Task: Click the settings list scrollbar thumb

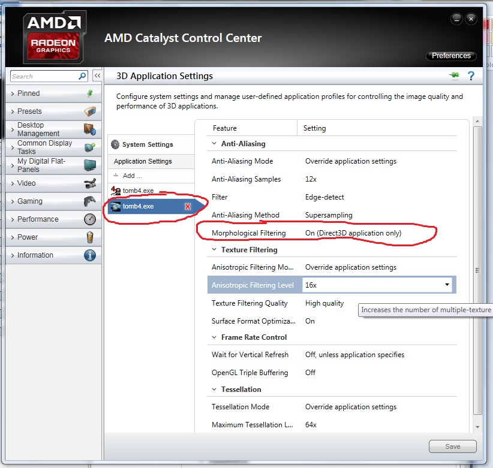Action: coord(477,270)
